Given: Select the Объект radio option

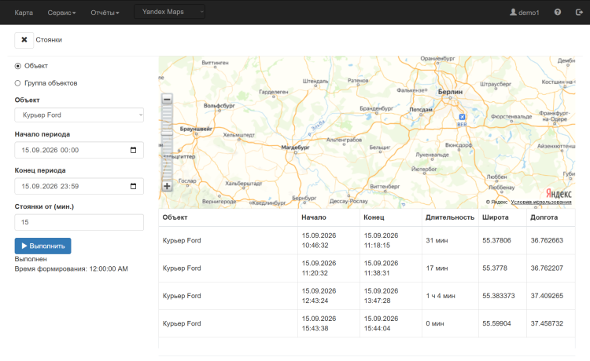Looking at the screenshot, I should tap(17, 66).
